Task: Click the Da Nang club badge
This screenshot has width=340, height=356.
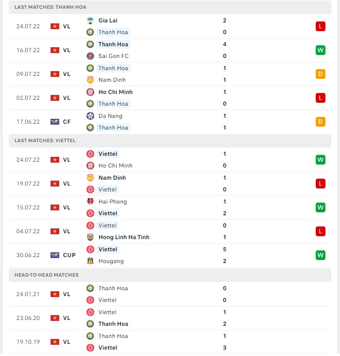Action: (x=90, y=116)
